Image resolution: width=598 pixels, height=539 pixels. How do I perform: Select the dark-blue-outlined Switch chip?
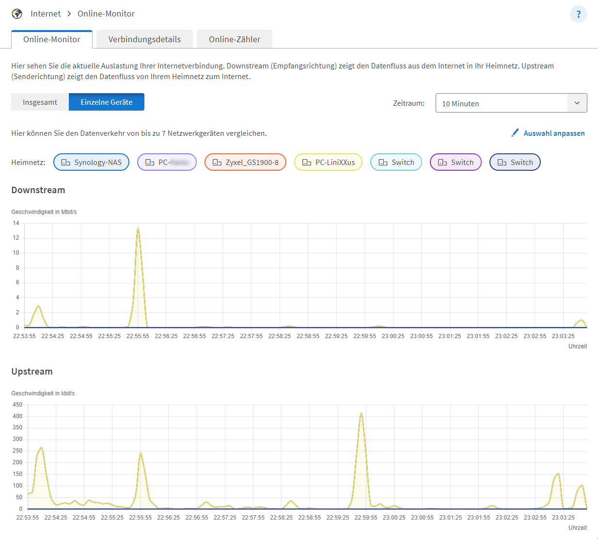click(x=515, y=162)
